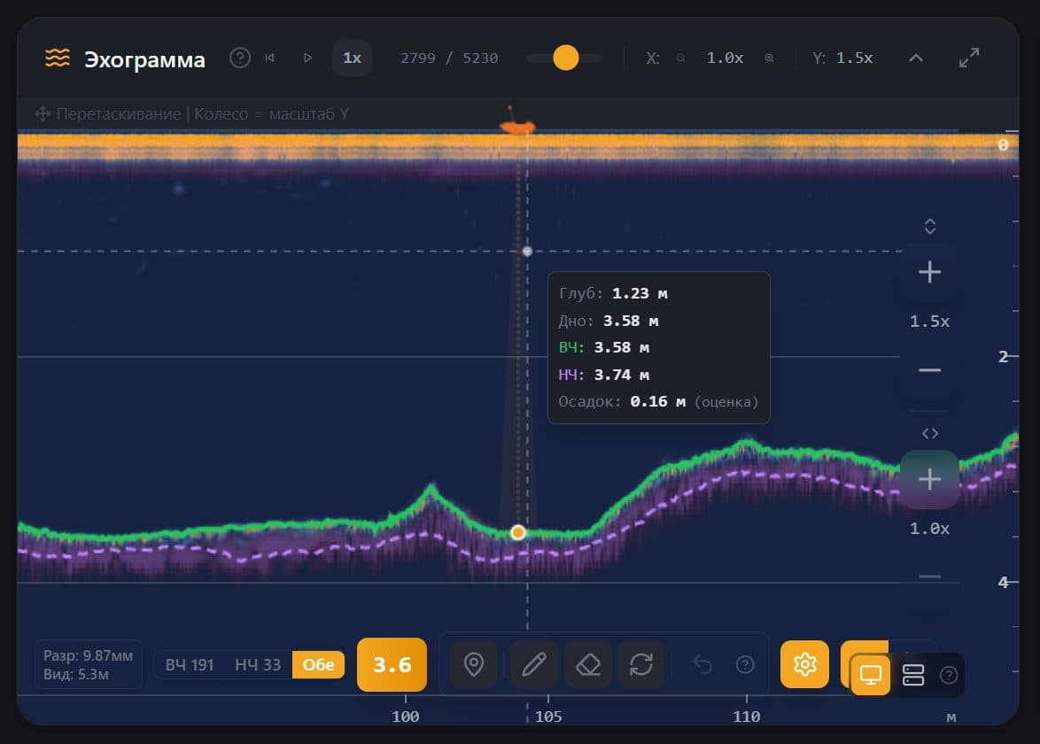Screen dimensions: 1040x744
Task: Click the undo arrow icon
Action: (x=702, y=664)
